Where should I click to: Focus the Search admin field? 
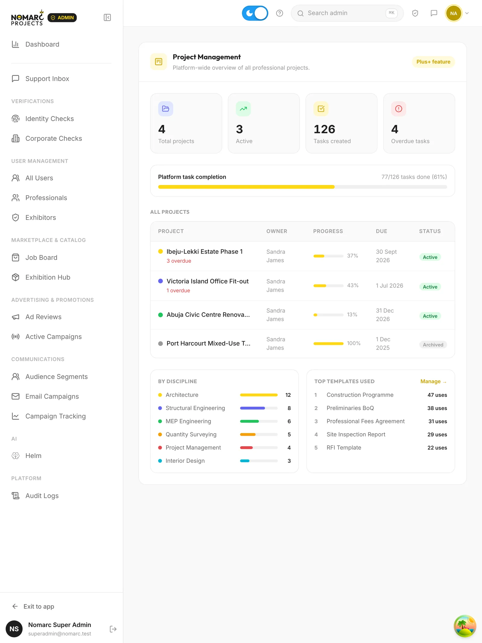pyautogui.click(x=347, y=13)
